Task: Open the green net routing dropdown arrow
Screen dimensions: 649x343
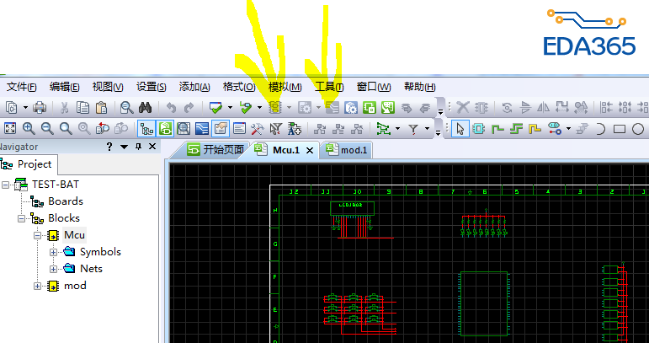Action: (x=398, y=129)
